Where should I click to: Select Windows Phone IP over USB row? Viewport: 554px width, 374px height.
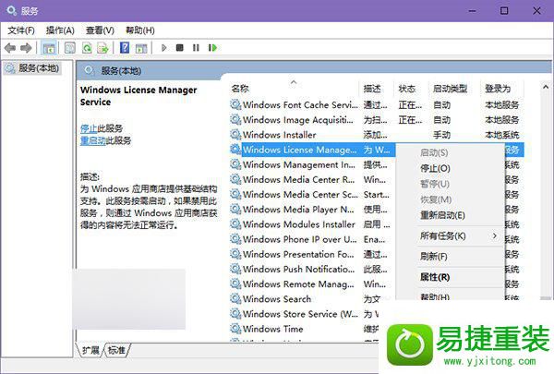pos(312,239)
